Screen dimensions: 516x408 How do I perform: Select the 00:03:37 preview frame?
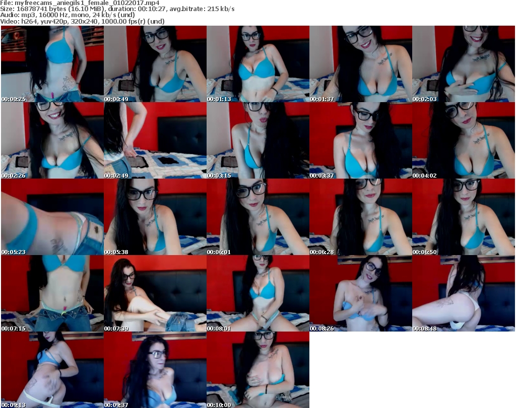[x=361, y=140]
